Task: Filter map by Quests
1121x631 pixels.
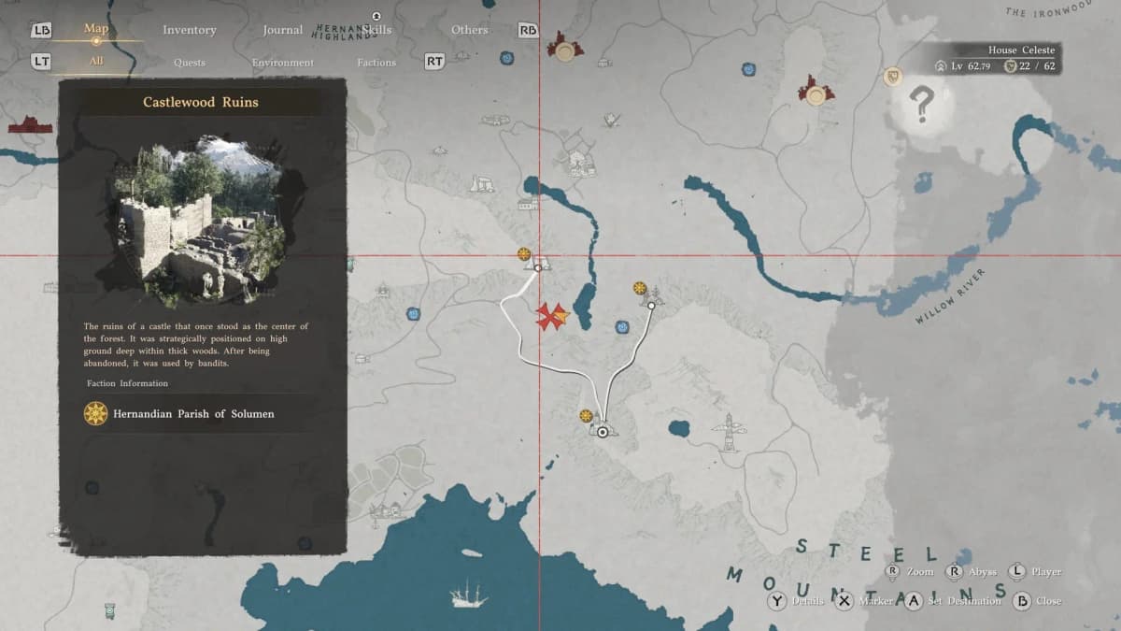Action: pos(190,63)
